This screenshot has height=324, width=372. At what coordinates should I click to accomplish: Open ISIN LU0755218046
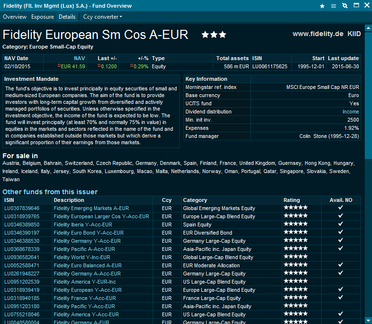pos(22,315)
